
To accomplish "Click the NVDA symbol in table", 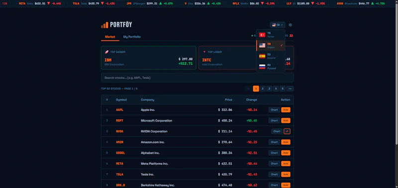I will pos(119,131).
